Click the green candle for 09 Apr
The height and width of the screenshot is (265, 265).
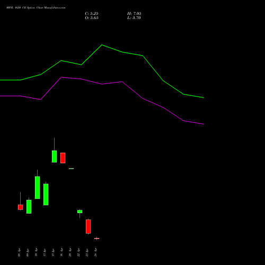(x=29, y=207)
